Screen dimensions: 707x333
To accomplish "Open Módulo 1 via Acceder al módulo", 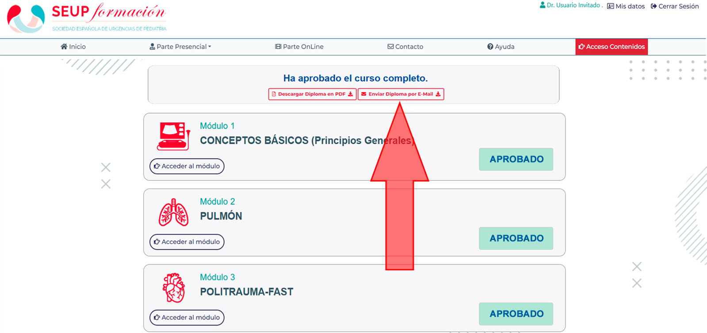I will [x=187, y=166].
